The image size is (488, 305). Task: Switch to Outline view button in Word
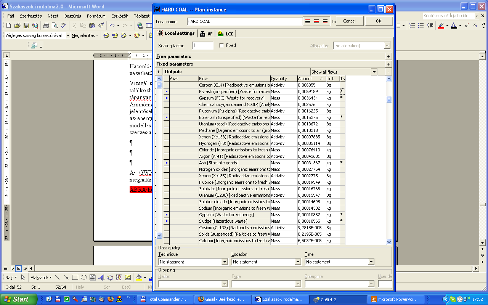point(24,268)
